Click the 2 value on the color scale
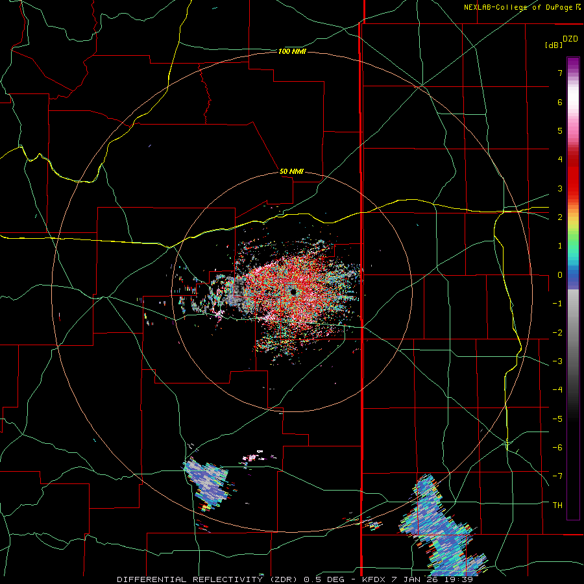584x584 pixels. coord(560,217)
